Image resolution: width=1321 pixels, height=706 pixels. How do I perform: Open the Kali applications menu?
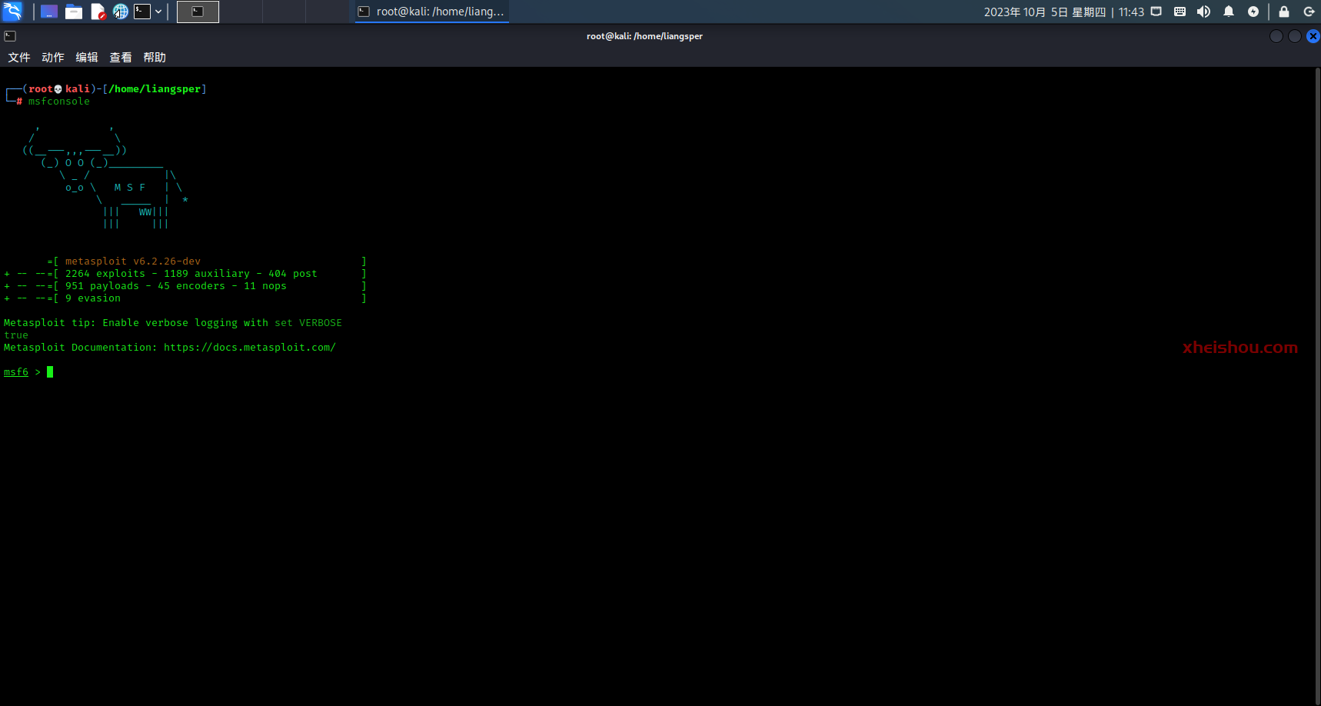click(12, 12)
